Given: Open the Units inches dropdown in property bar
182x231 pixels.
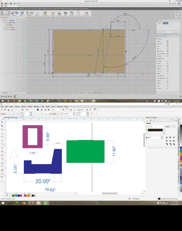Looking at the screenshot, I should (x=55, y=114).
